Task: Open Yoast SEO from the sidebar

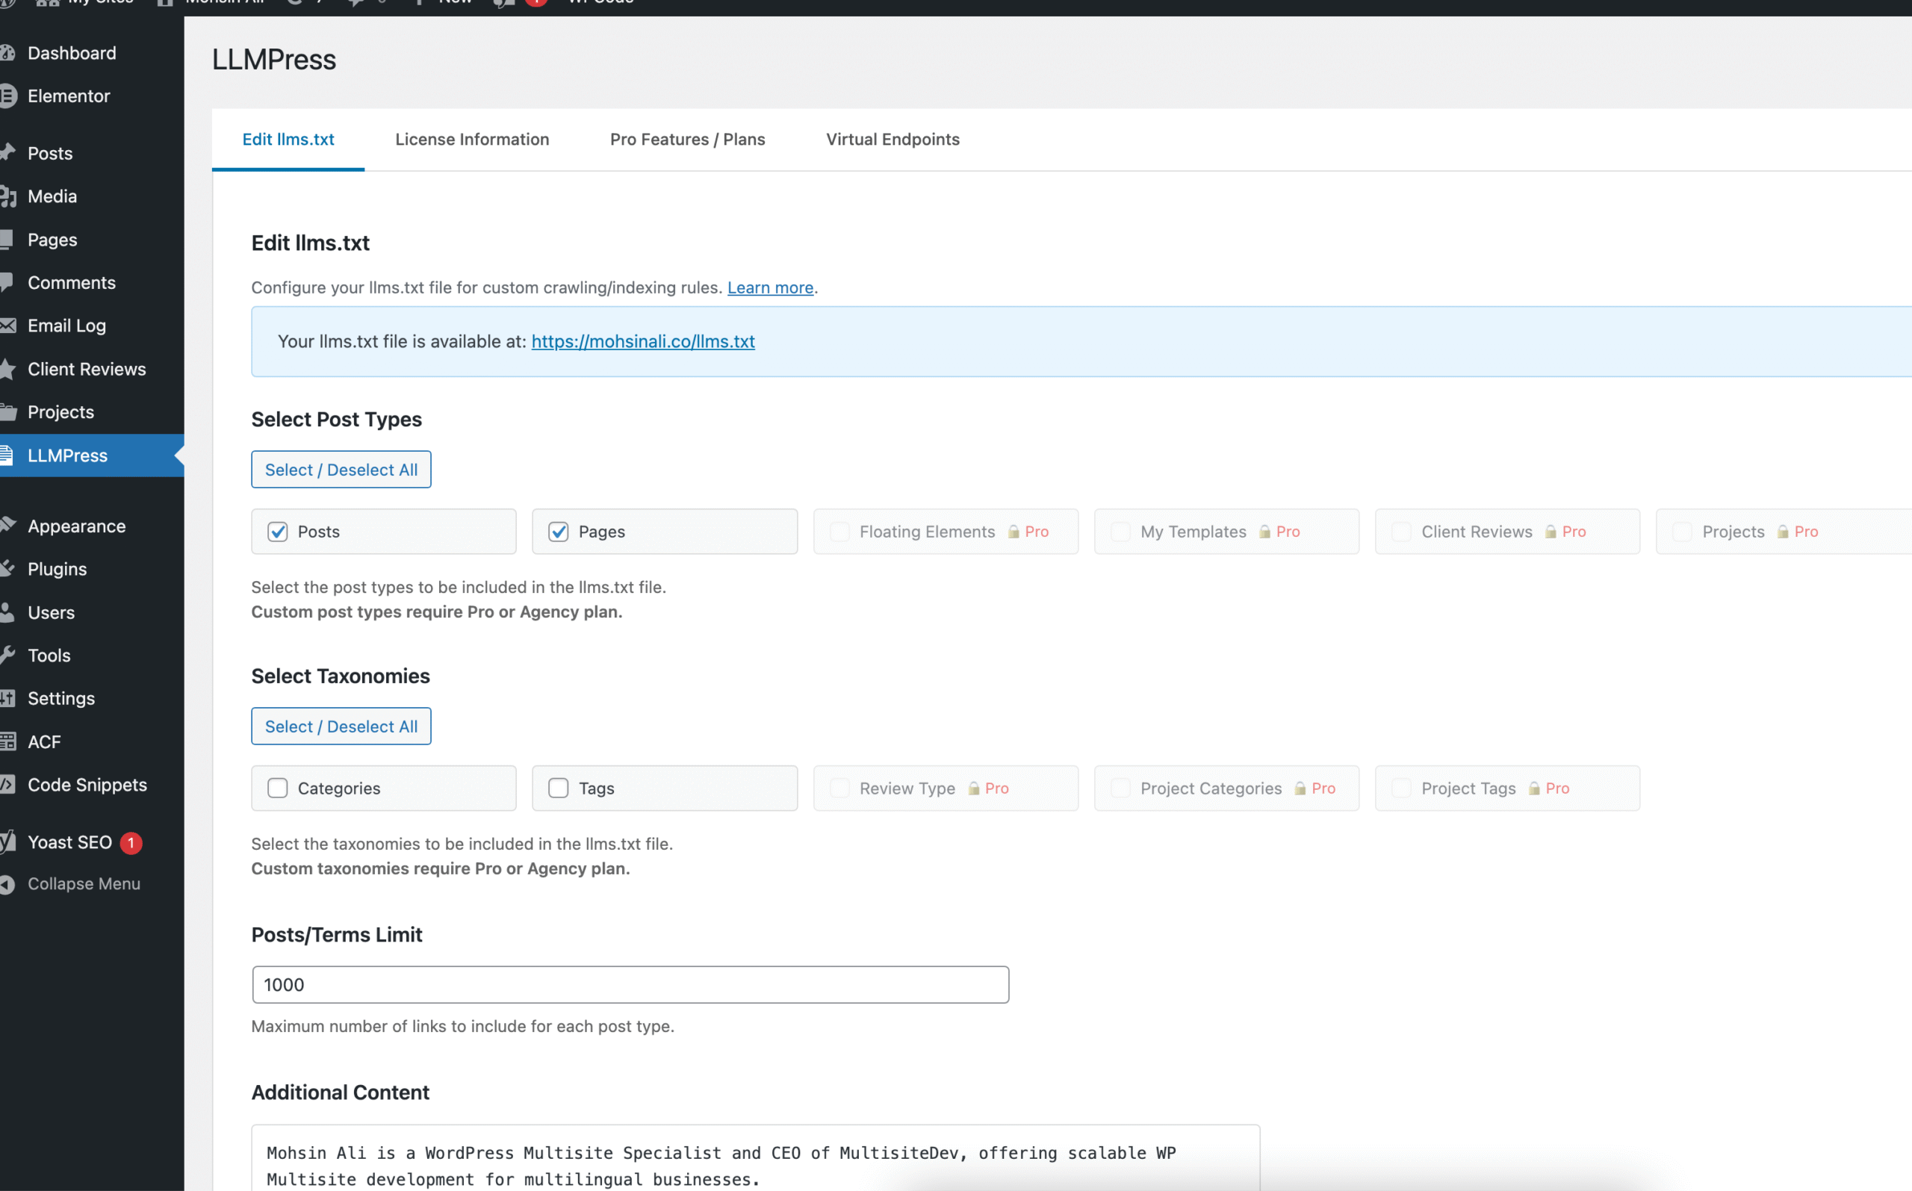Action: 69,842
